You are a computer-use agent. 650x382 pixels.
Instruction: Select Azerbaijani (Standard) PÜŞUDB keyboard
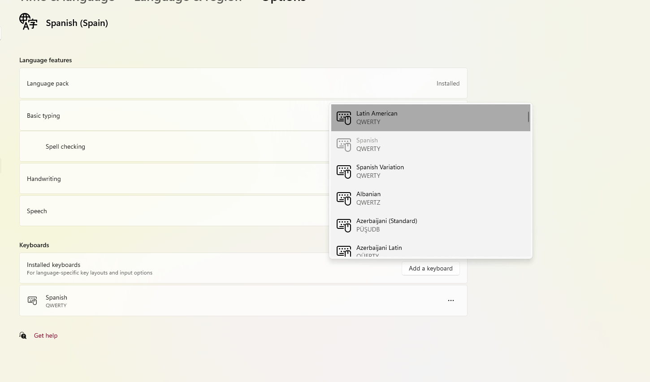(430, 225)
